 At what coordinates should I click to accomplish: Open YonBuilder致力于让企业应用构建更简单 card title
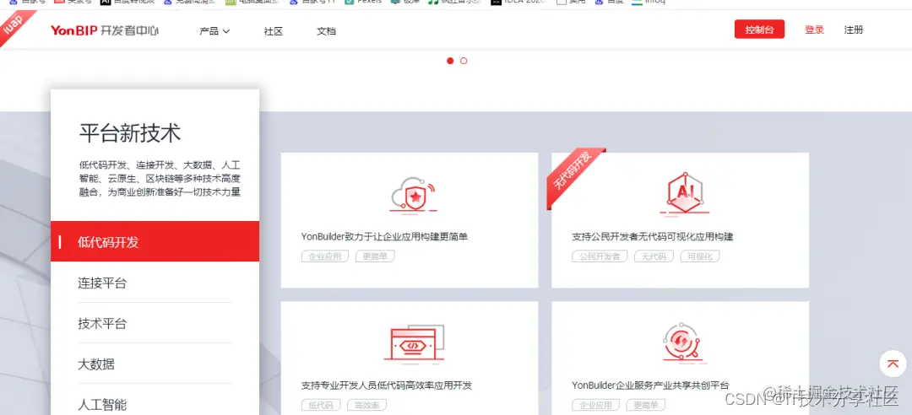tap(384, 236)
